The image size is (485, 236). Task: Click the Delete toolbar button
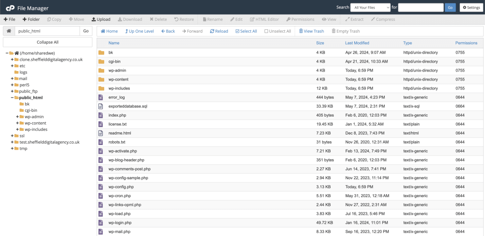pos(158,19)
